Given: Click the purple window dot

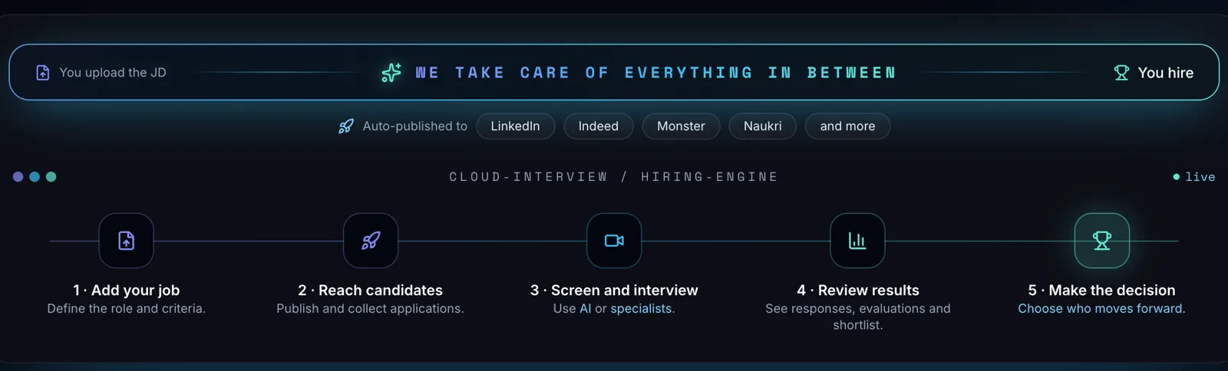Looking at the screenshot, I should click(x=18, y=177).
